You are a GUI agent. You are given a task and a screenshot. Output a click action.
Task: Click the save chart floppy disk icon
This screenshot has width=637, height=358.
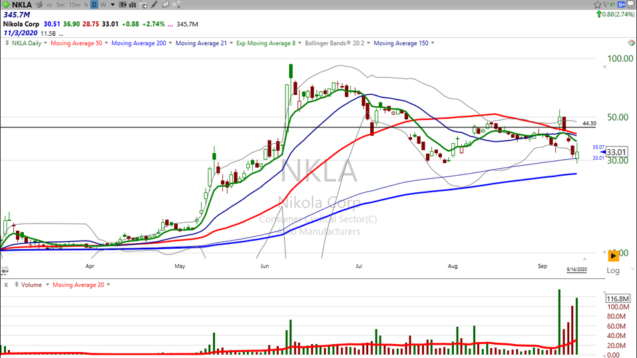click(630, 5)
